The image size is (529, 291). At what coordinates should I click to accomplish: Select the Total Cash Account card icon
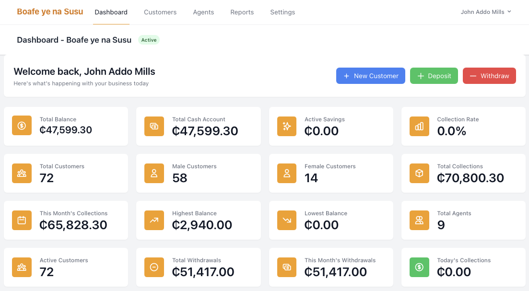pyautogui.click(x=154, y=126)
